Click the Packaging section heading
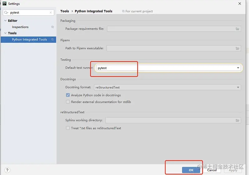This screenshot has width=249, height=175. pyautogui.click(x=68, y=21)
